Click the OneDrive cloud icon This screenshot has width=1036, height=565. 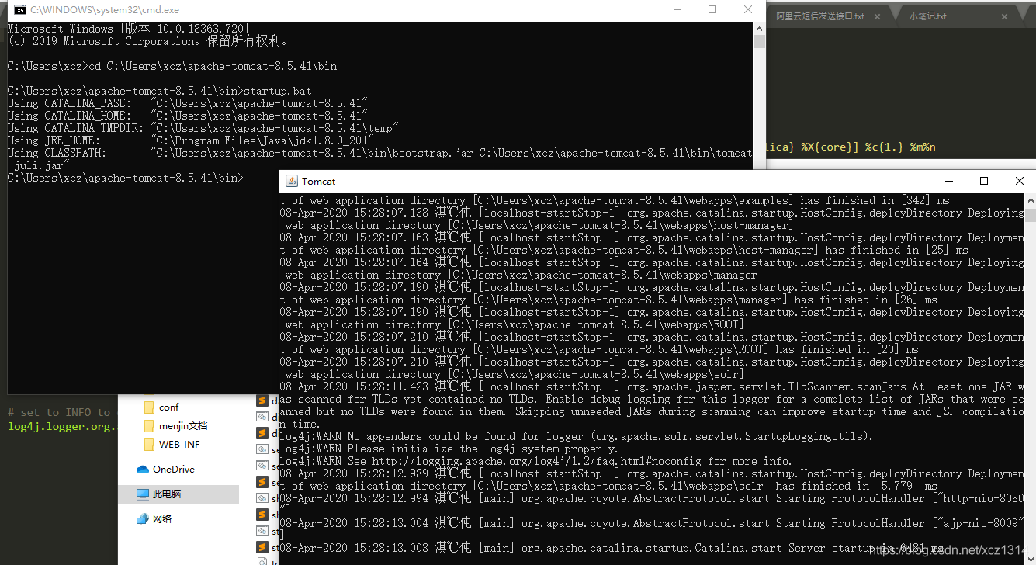143,469
